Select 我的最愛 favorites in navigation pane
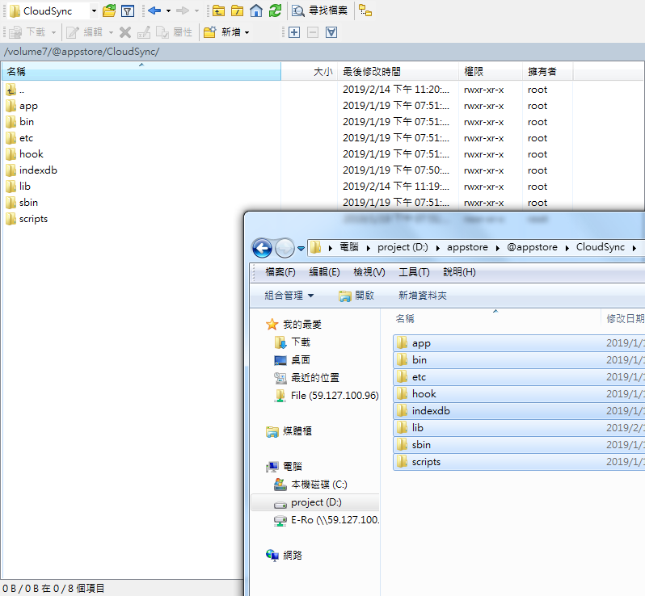The height and width of the screenshot is (596, 645). [x=293, y=325]
